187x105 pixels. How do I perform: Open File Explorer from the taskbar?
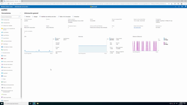pyautogui.click(x=38, y=104)
